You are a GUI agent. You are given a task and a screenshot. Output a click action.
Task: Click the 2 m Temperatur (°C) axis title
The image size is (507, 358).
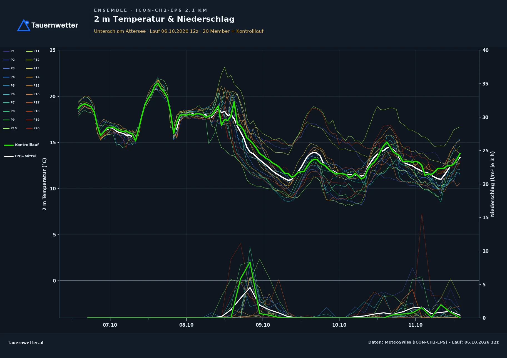click(x=44, y=184)
